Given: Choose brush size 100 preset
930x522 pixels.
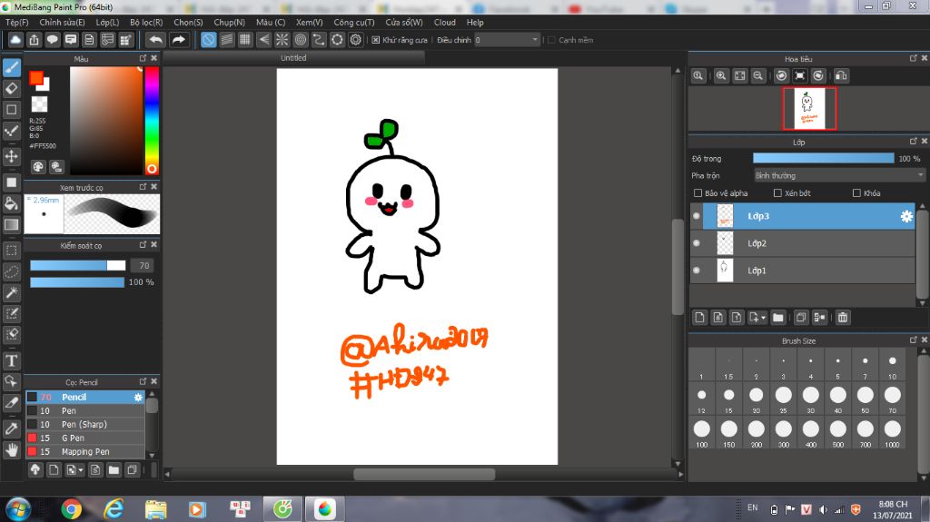Looking at the screenshot, I should tap(702, 434).
